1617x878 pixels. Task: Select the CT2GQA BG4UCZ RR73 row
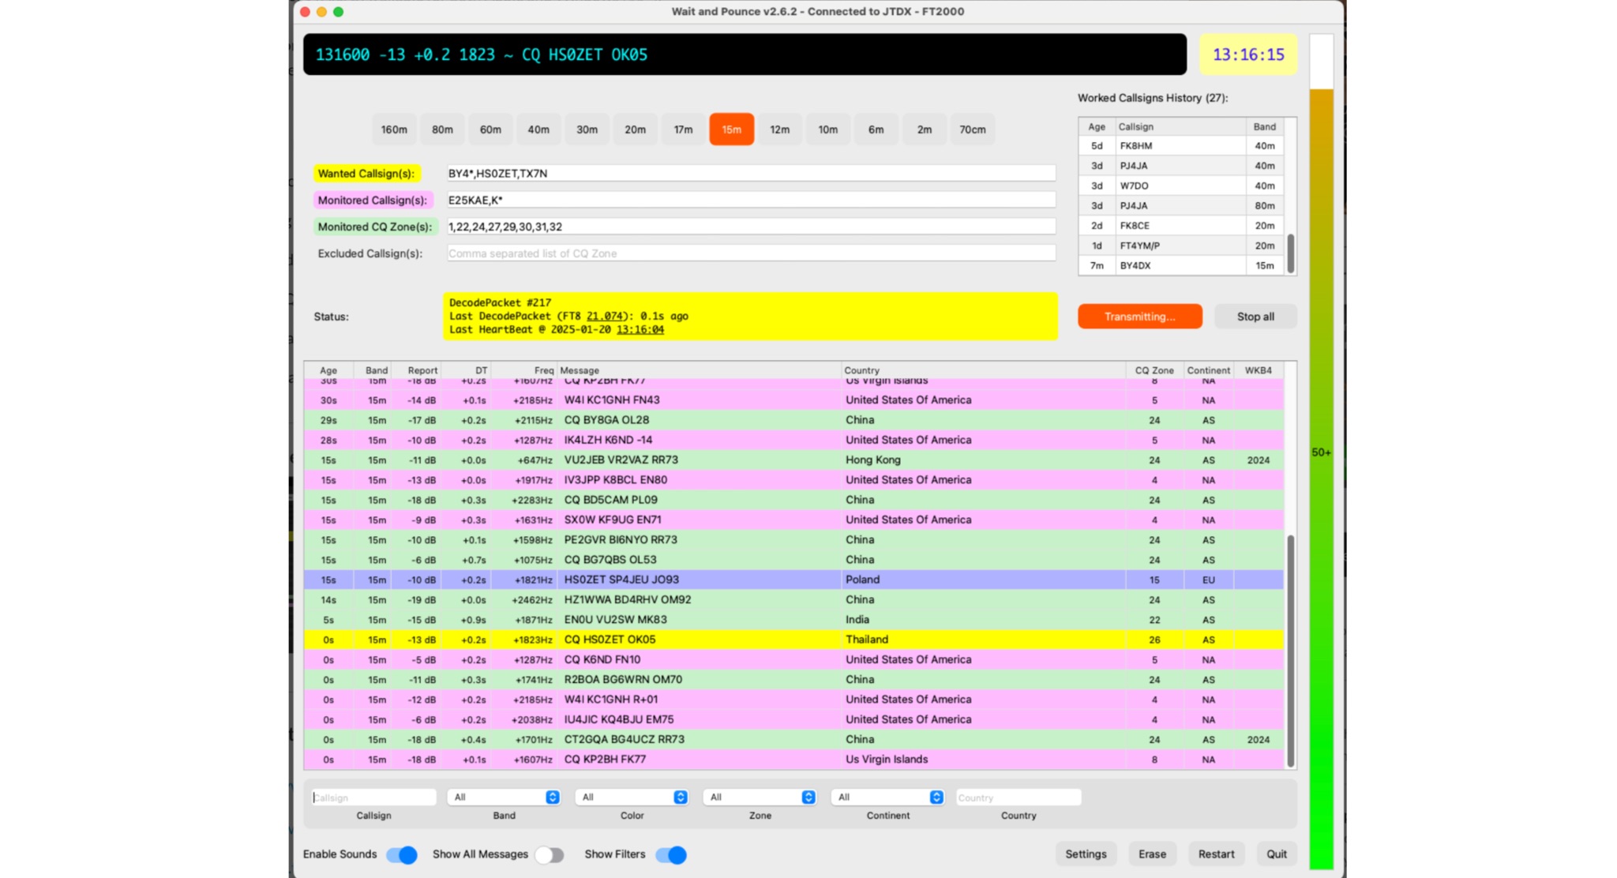(793, 740)
